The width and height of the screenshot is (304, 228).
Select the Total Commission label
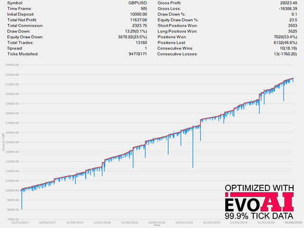(25, 26)
